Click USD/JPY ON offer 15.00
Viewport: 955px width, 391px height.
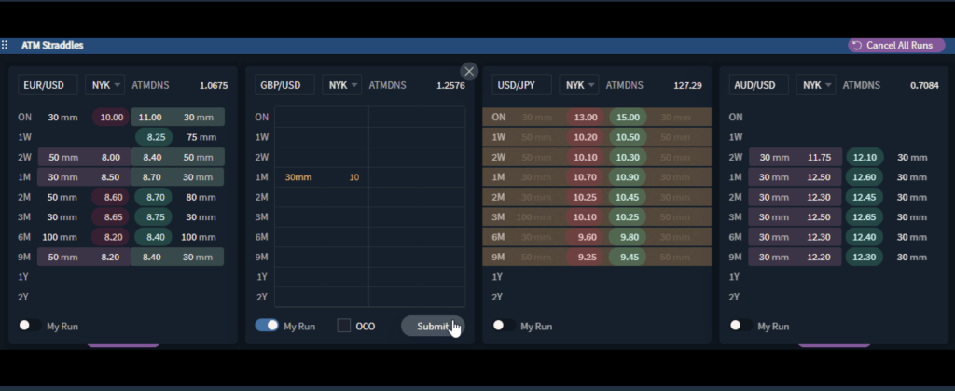click(x=628, y=117)
